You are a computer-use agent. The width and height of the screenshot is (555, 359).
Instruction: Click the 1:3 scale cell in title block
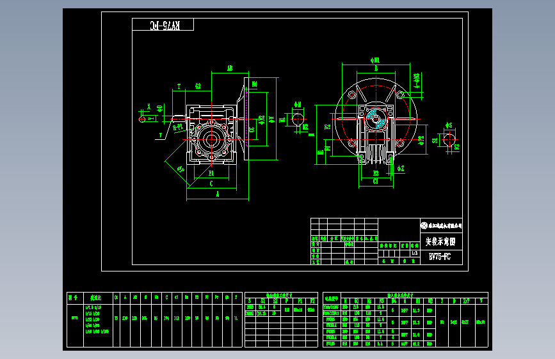(x=415, y=254)
